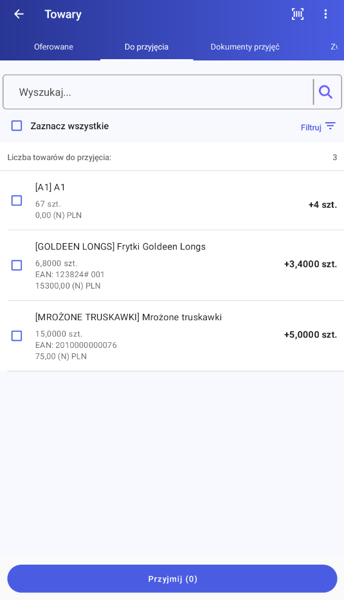Viewport: 344px width, 600px height.
Task: Open the Frytki Goldeen Longs product entry
Action: (x=172, y=266)
